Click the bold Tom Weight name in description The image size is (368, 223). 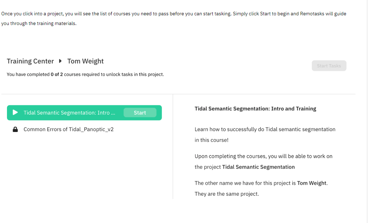coord(312,183)
